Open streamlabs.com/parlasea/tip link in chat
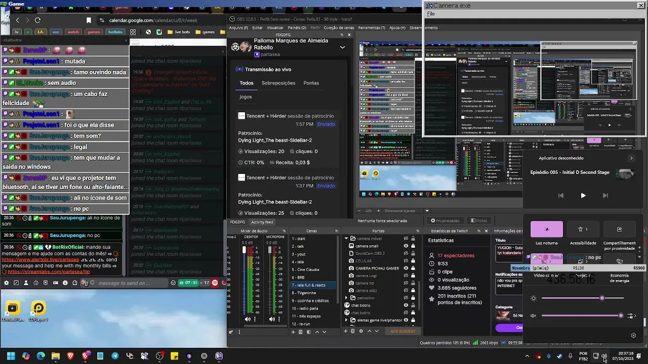The image size is (648, 364). coord(49,271)
